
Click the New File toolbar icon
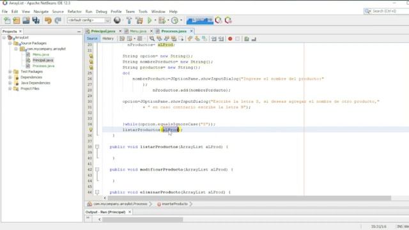[x=7, y=20]
